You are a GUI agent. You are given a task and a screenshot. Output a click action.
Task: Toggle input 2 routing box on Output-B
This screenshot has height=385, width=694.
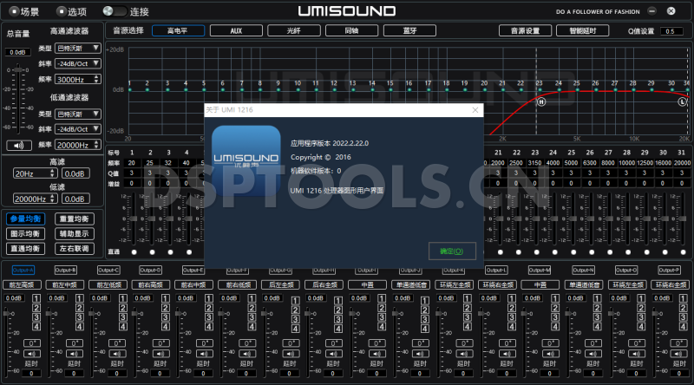point(79,308)
